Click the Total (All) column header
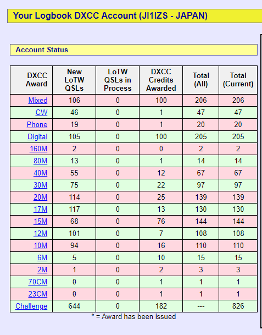 coord(201,80)
